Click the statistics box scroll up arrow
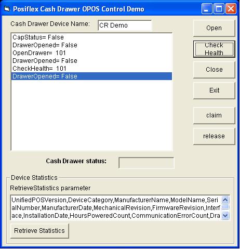240x249 pixels. click(225, 200)
